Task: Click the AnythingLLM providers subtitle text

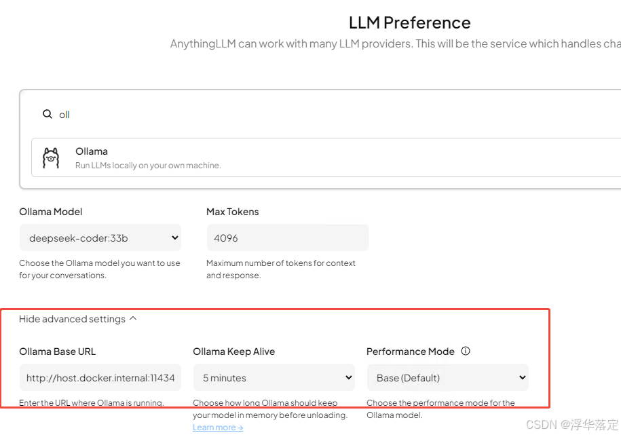Action: 396,43
